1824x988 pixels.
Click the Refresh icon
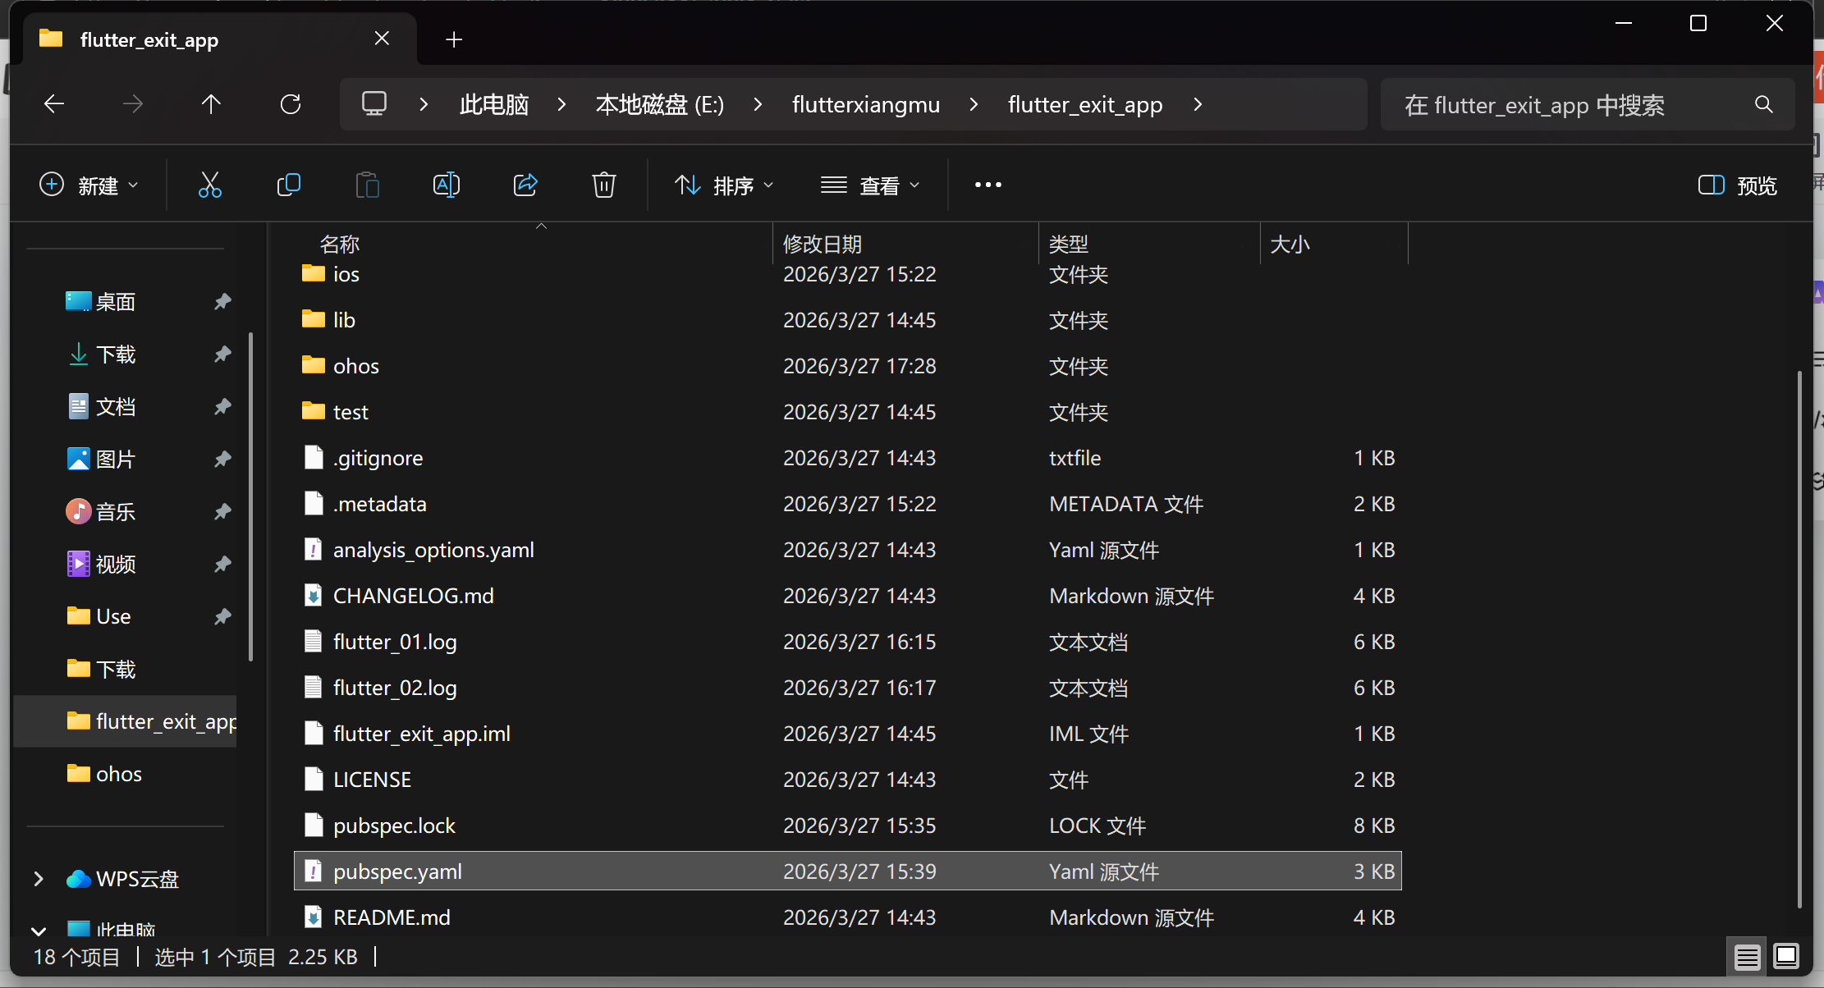pyautogui.click(x=291, y=104)
